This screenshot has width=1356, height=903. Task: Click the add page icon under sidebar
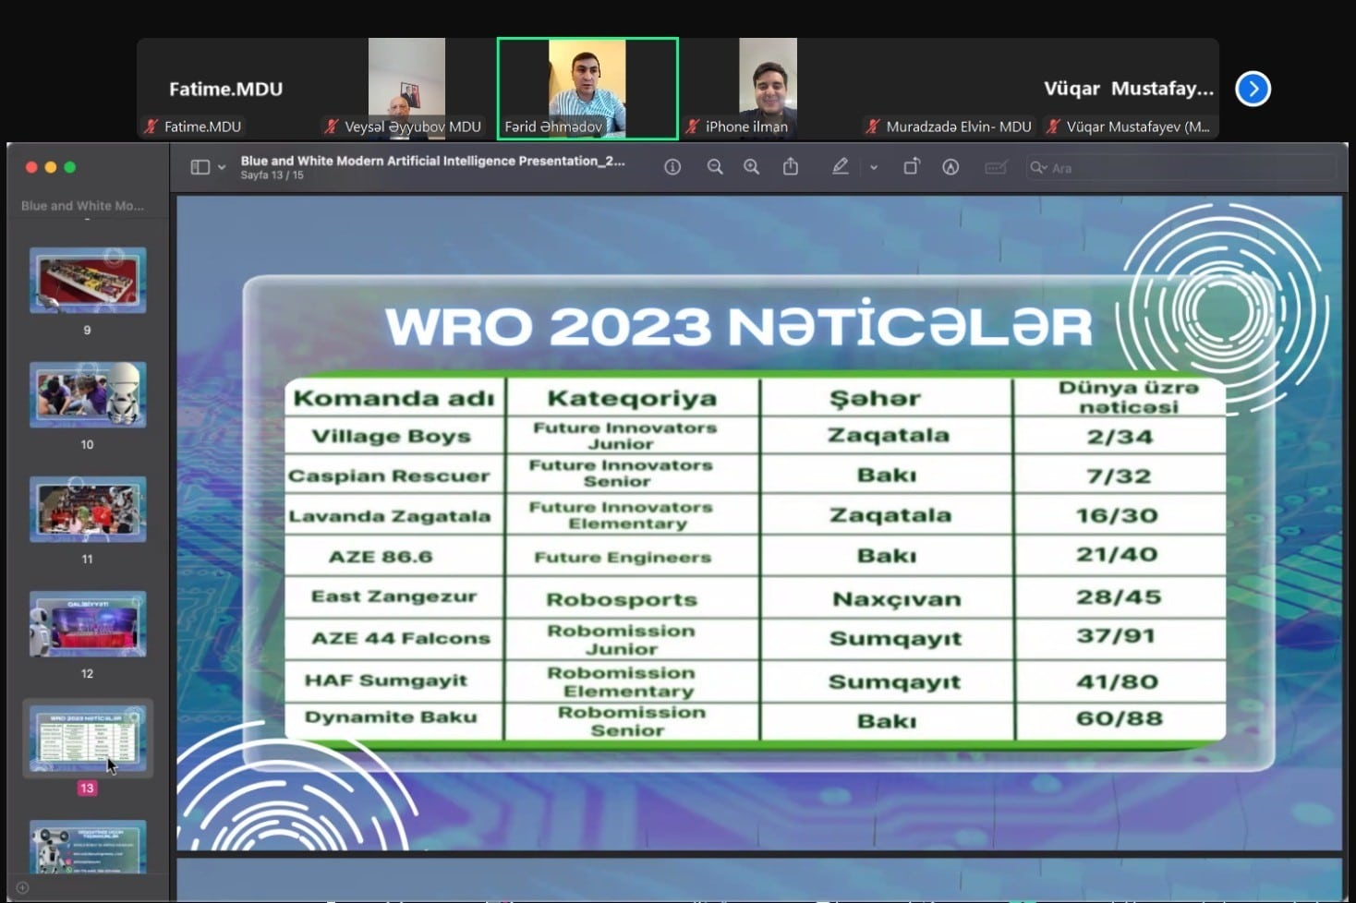tap(23, 888)
